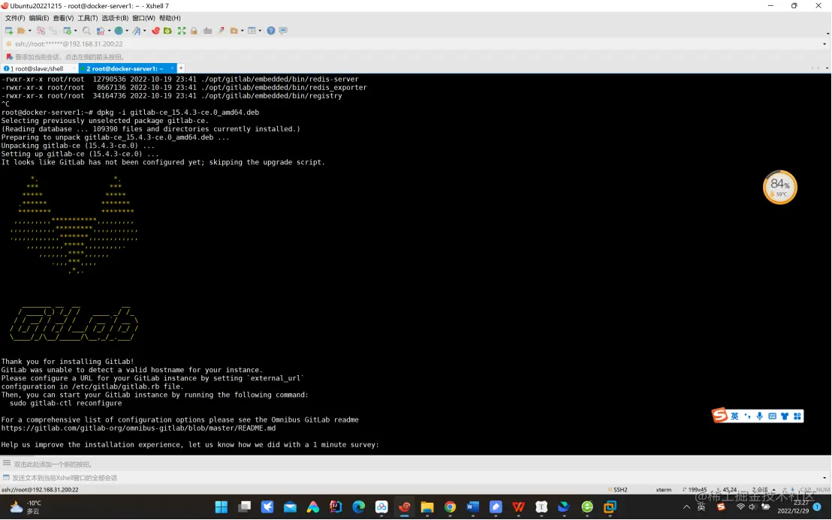Toggle full screen mode icon
The width and height of the screenshot is (832, 520).
pos(182,31)
